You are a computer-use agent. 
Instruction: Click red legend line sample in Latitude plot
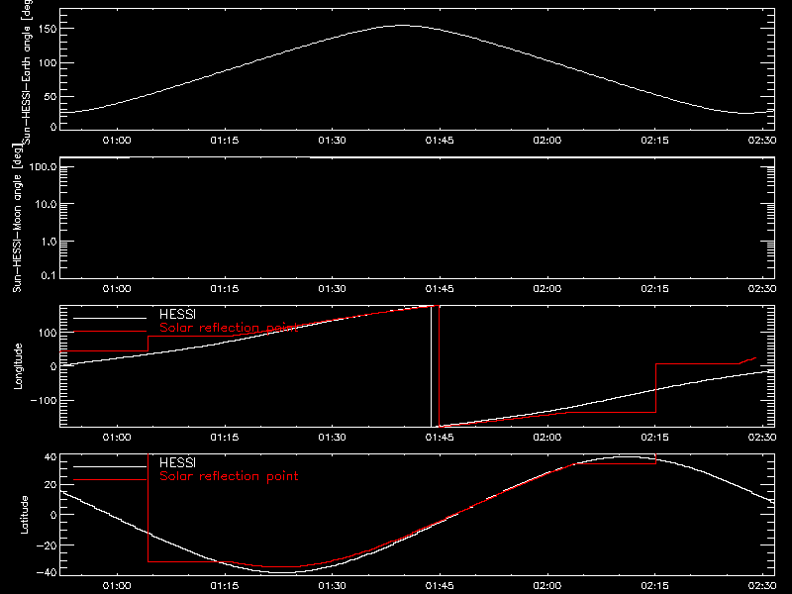[110, 480]
